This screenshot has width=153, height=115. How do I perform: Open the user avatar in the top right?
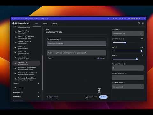143,23
